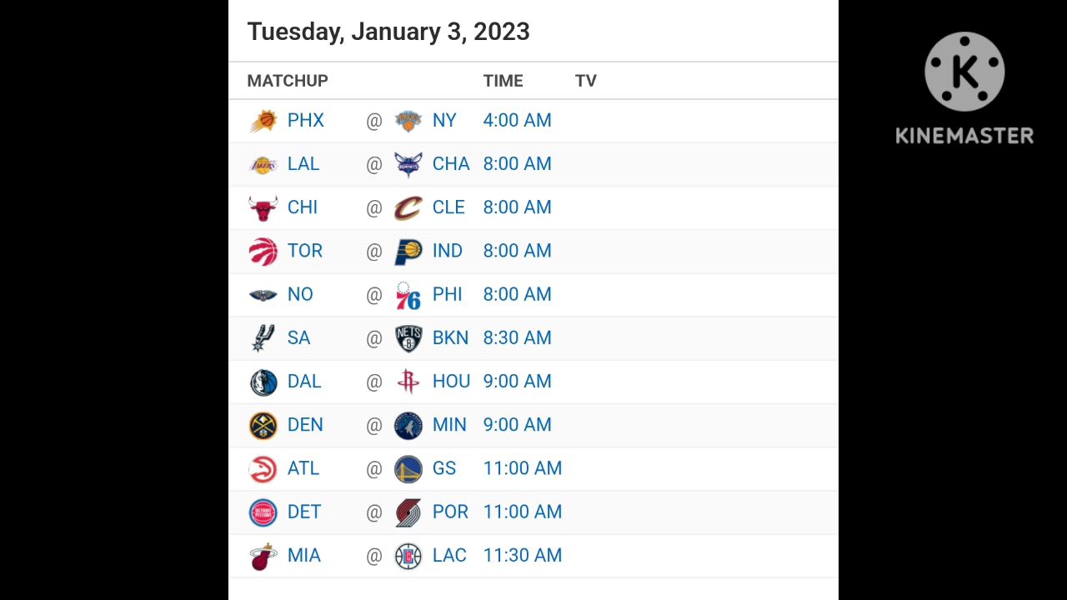Screen dimensions: 1067x600
Task: Open the MIN team link
Action: 449,425
